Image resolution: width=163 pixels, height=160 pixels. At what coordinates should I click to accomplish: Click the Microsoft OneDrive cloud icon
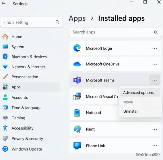tap(77, 64)
